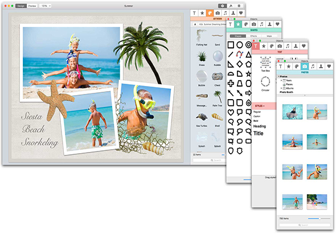336x234 pixels.
Task: Apply the Title text style
Action: click(258, 133)
